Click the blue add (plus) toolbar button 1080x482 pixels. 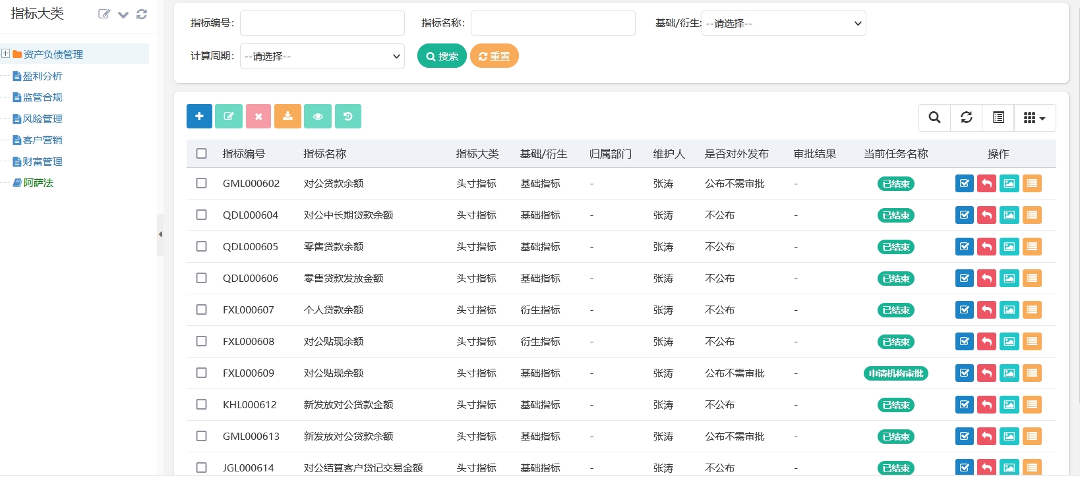point(199,117)
